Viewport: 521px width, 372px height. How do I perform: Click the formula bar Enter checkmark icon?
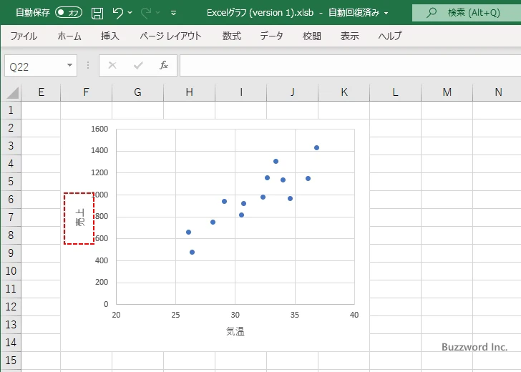pos(138,65)
